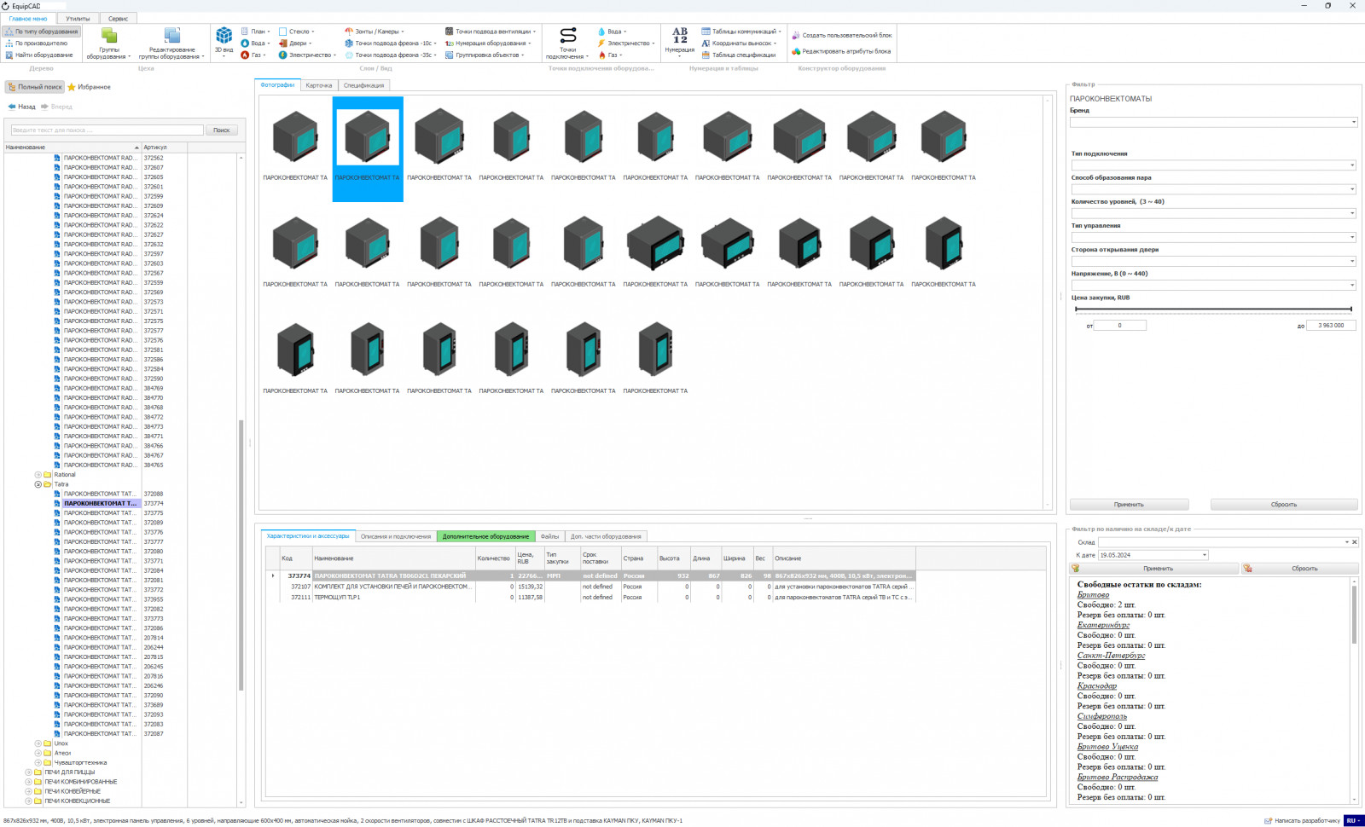
Task: Select По производителю tree mode
Action: click(41, 43)
